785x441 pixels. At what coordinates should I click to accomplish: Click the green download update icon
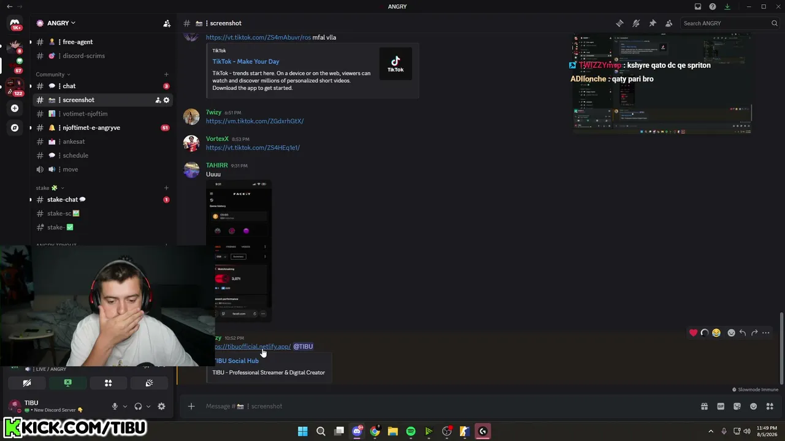pyautogui.click(x=727, y=7)
